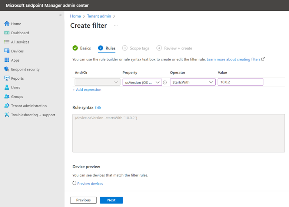Screen dimensions: 289x207
Task: Expand the StartsWith Operator dropdown
Action: (x=193, y=82)
